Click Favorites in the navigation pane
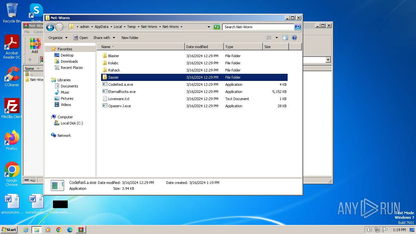 point(65,49)
